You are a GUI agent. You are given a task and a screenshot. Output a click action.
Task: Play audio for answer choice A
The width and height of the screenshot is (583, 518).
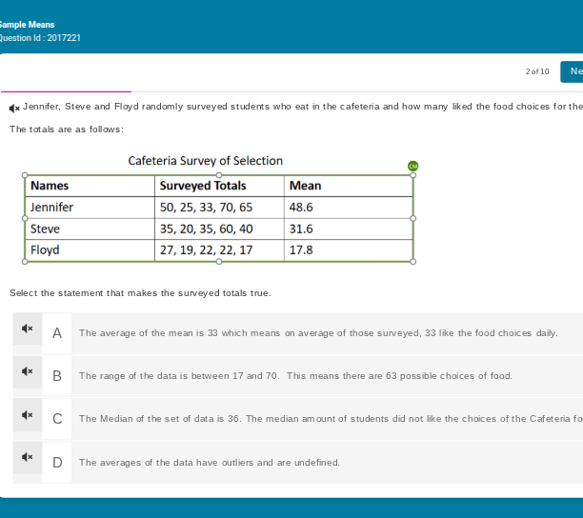(28, 329)
